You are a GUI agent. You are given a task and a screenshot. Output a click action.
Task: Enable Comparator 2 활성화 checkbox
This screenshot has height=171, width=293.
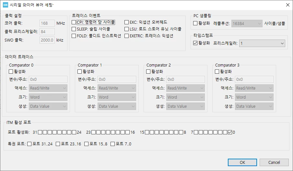[148, 71]
